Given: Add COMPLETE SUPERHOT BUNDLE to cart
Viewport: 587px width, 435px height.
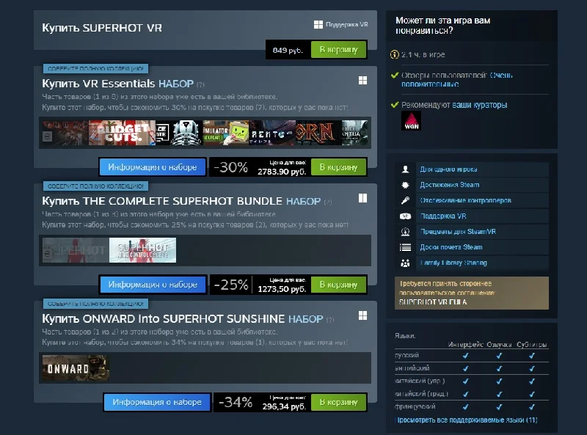Looking at the screenshot, I should (x=338, y=285).
